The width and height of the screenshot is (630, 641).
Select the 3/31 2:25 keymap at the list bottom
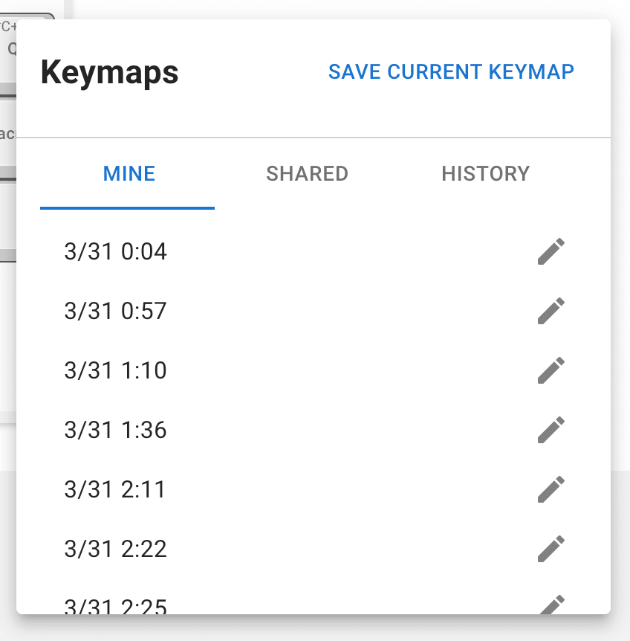click(116, 606)
